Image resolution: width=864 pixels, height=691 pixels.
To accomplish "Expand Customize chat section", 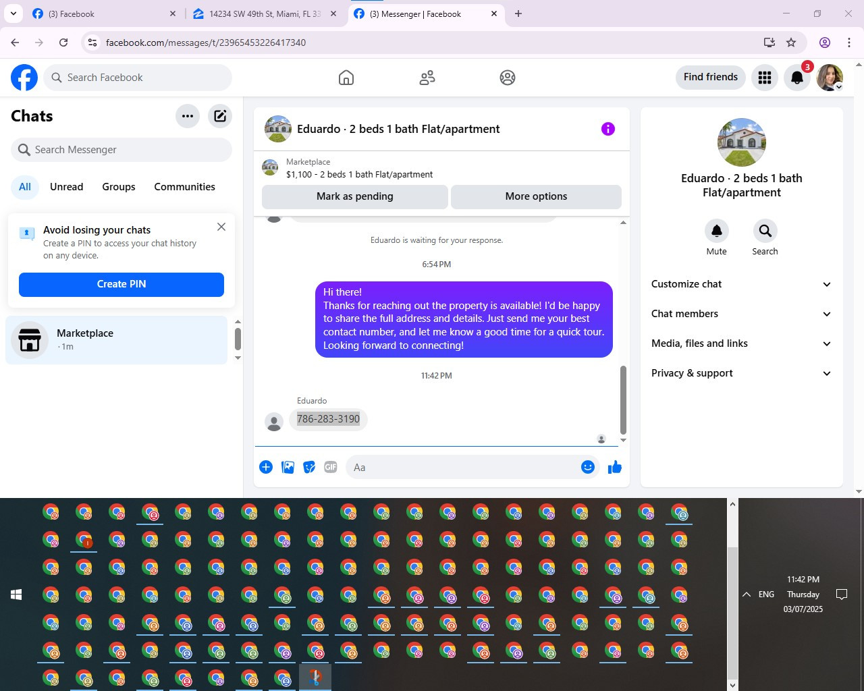I will tap(742, 284).
